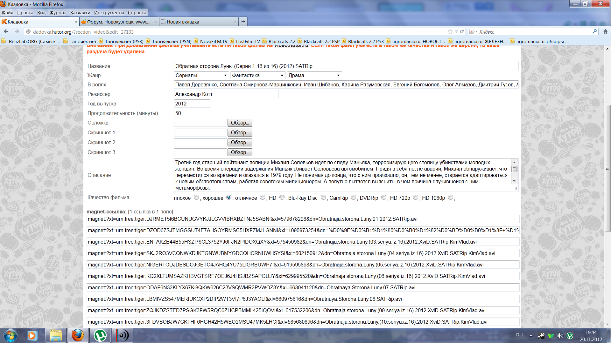Screen dimensions: 611x343
Task: Switch to the 'Форум. Новокузнецк' tab
Action: point(118,22)
